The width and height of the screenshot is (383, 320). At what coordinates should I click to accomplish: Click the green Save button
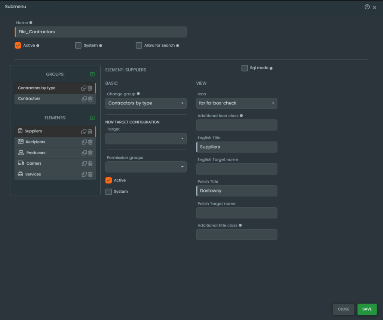[x=367, y=309]
